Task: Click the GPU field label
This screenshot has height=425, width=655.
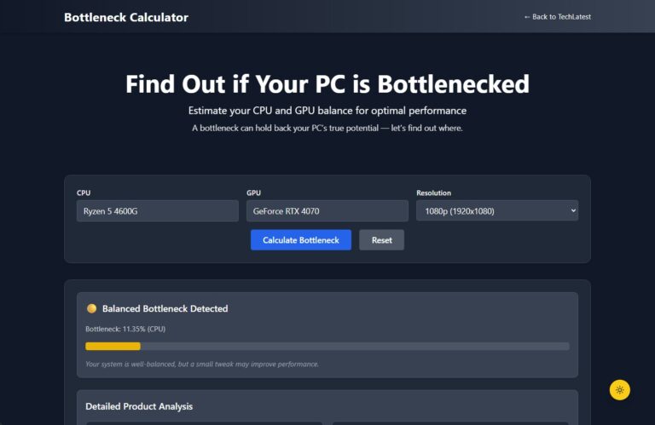Action: [253, 193]
